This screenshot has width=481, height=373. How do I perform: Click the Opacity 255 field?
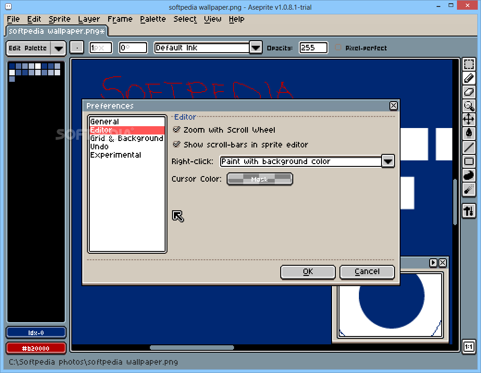point(313,48)
